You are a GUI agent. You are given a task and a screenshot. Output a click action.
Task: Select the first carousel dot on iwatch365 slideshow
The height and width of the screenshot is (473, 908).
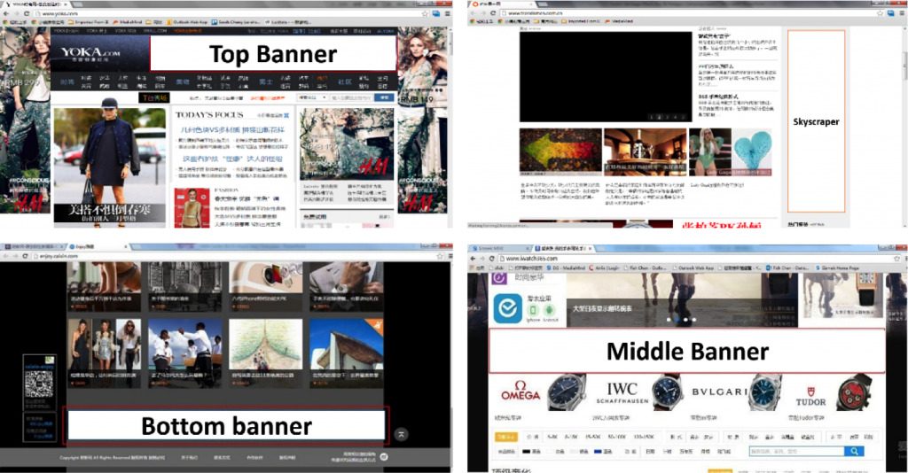click(669, 320)
